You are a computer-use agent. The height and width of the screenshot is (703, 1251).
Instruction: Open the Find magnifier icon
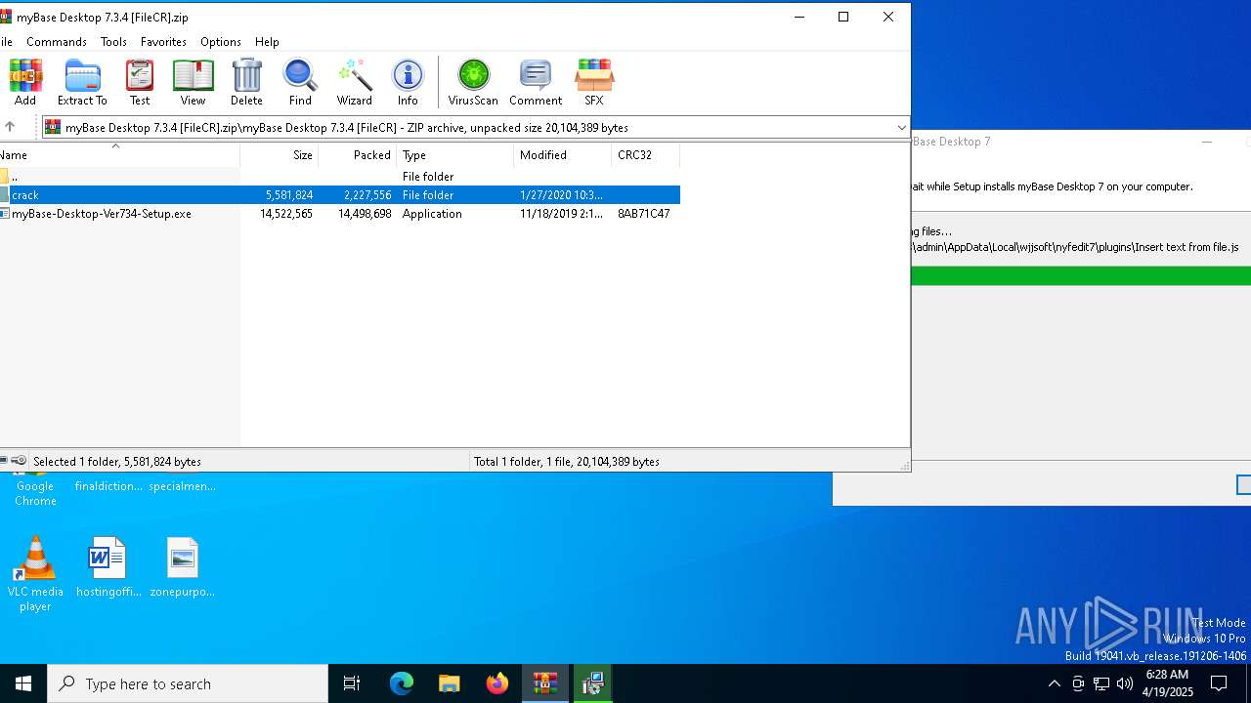tap(300, 82)
